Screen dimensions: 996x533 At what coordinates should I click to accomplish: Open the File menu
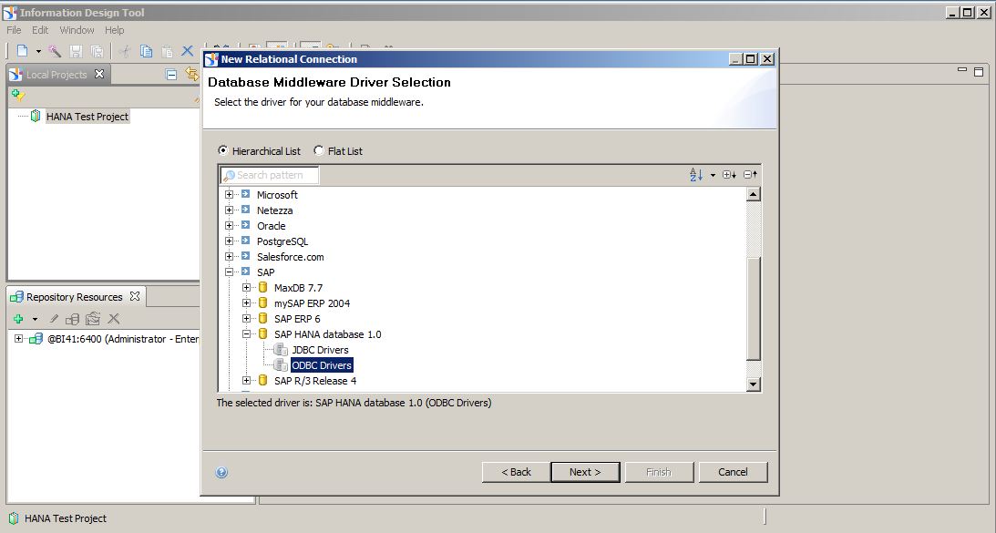click(14, 30)
